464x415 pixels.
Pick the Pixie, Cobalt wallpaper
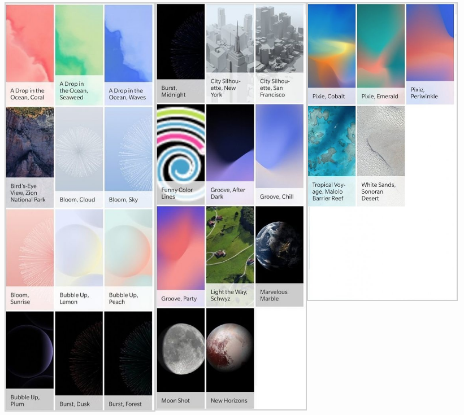click(332, 54)
